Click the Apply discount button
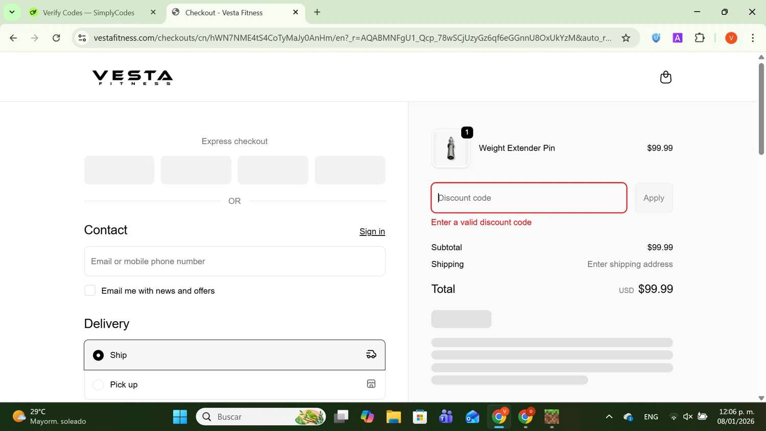766x431 pixels. (x=654, y=198)
